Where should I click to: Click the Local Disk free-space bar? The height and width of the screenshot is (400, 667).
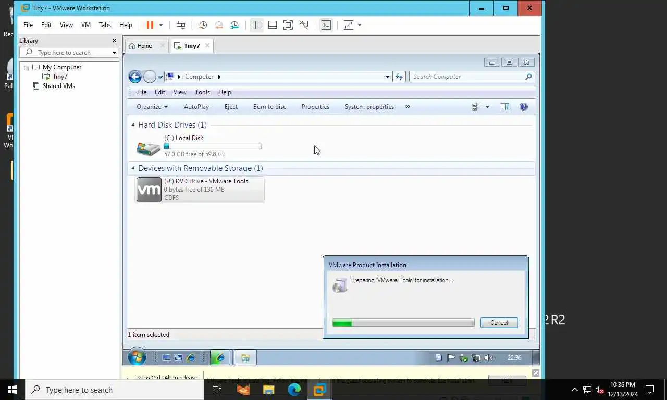coord(213,146)
